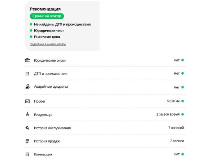The image size is (216, 162).
Task: Click the green dot beside 1 за всё время
Action: [x=182, y=114]
